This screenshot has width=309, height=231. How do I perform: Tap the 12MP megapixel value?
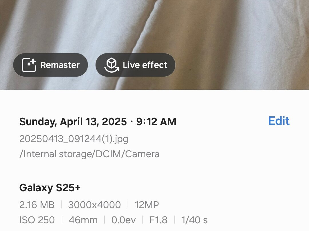[146, 205]
